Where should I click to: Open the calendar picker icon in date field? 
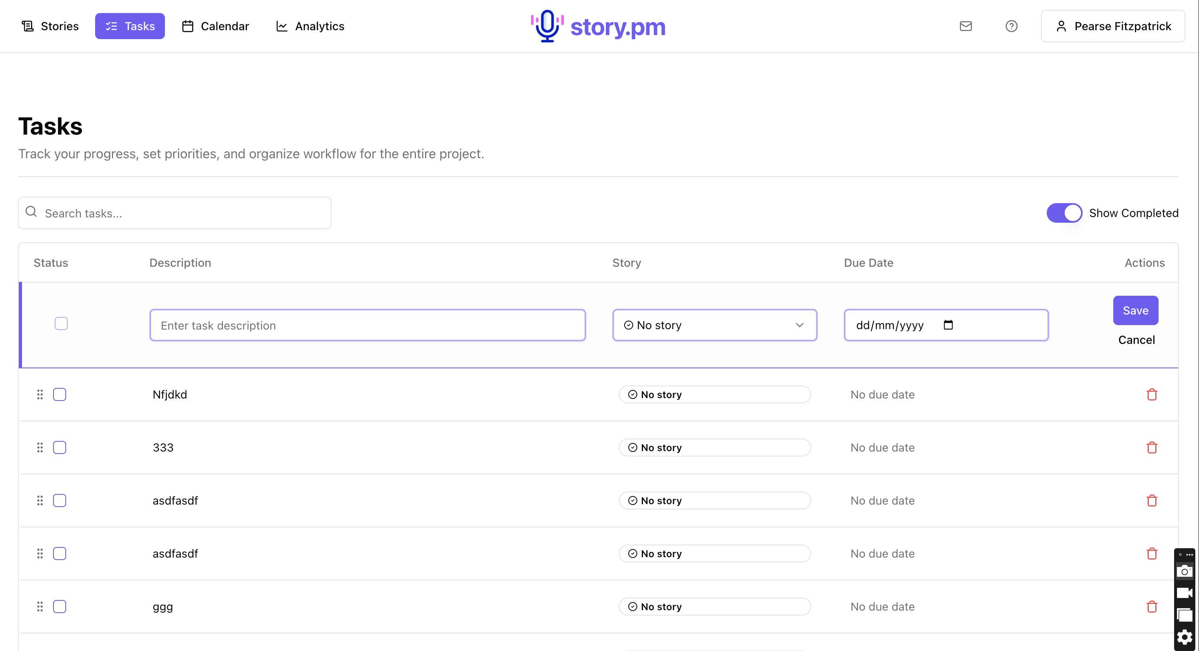click(948, 325)
